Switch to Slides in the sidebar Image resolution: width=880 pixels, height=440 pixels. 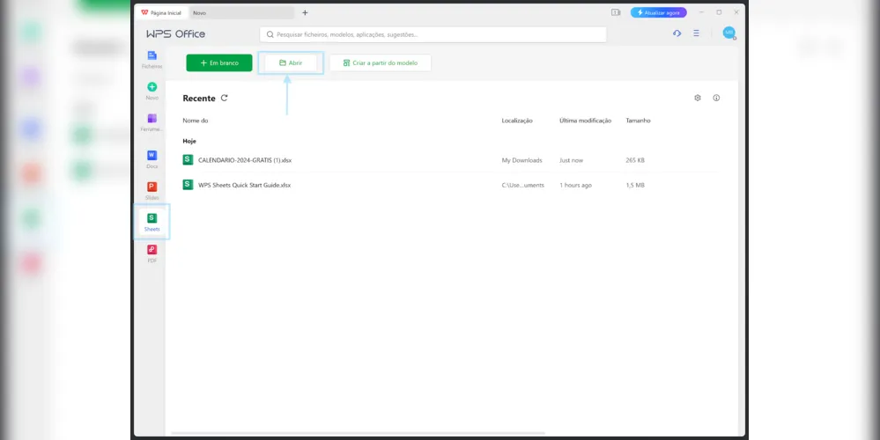[x=152, y=191]
